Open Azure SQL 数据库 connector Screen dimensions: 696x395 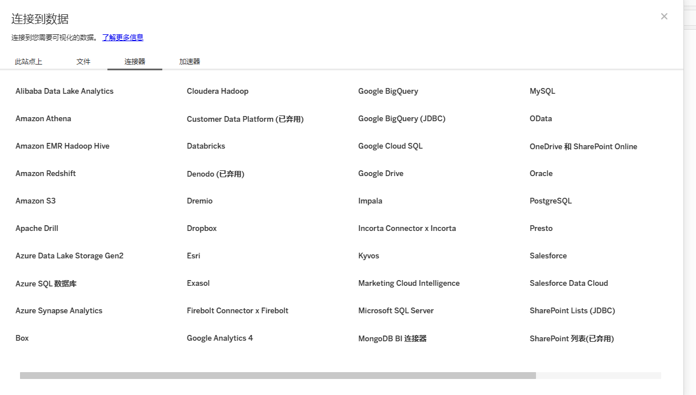pos(46,284)
